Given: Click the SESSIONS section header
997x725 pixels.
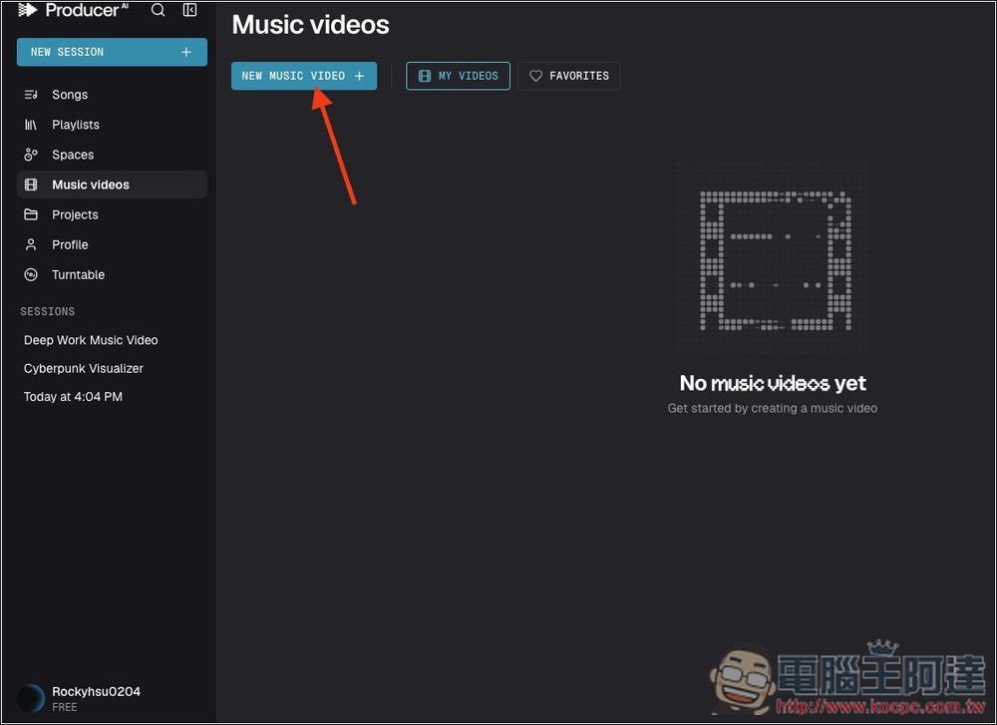Looking at the screenshot, I should coord(48,311).
